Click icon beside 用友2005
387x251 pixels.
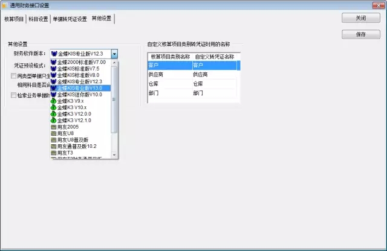coord(54,127)
